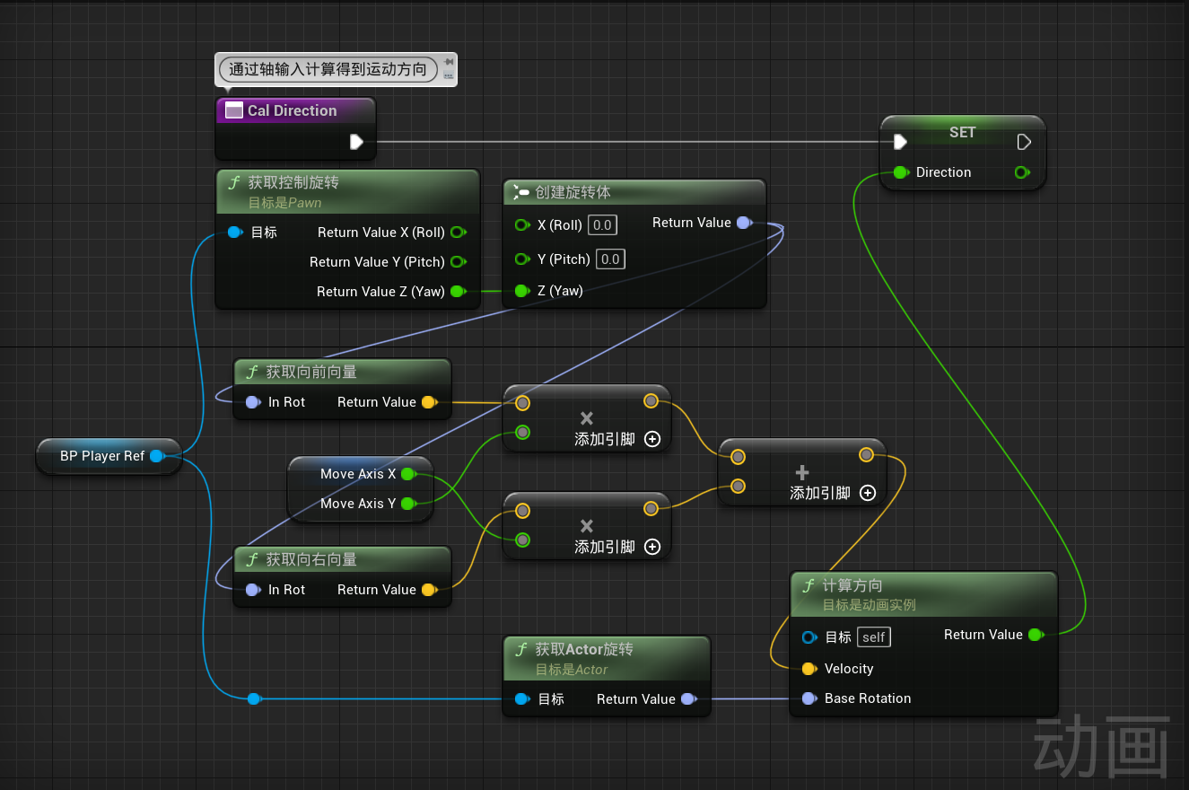Viewport: 1189px width, 790px height.
Task: Click the Velocity input pin on 计算方向
Action: click(x=808, y=669)
